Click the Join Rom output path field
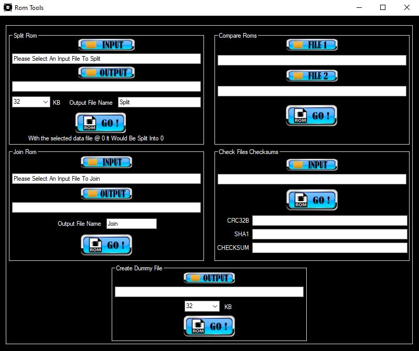The height and width of the screenshot is (351, 419). (106, 207)
